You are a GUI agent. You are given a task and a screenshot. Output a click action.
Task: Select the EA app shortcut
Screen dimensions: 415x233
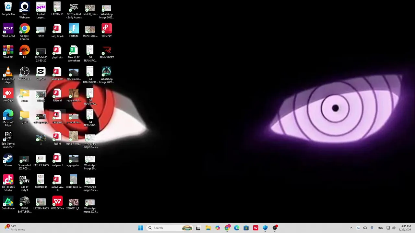pos(24,52)
